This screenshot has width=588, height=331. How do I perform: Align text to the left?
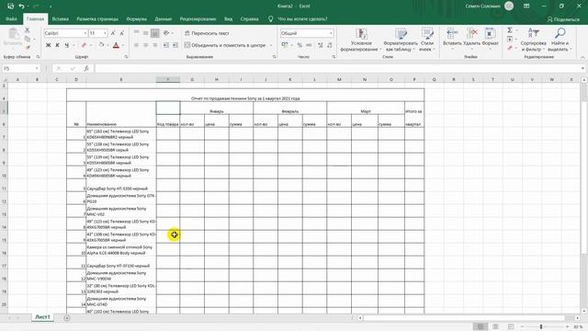(137, 45)
